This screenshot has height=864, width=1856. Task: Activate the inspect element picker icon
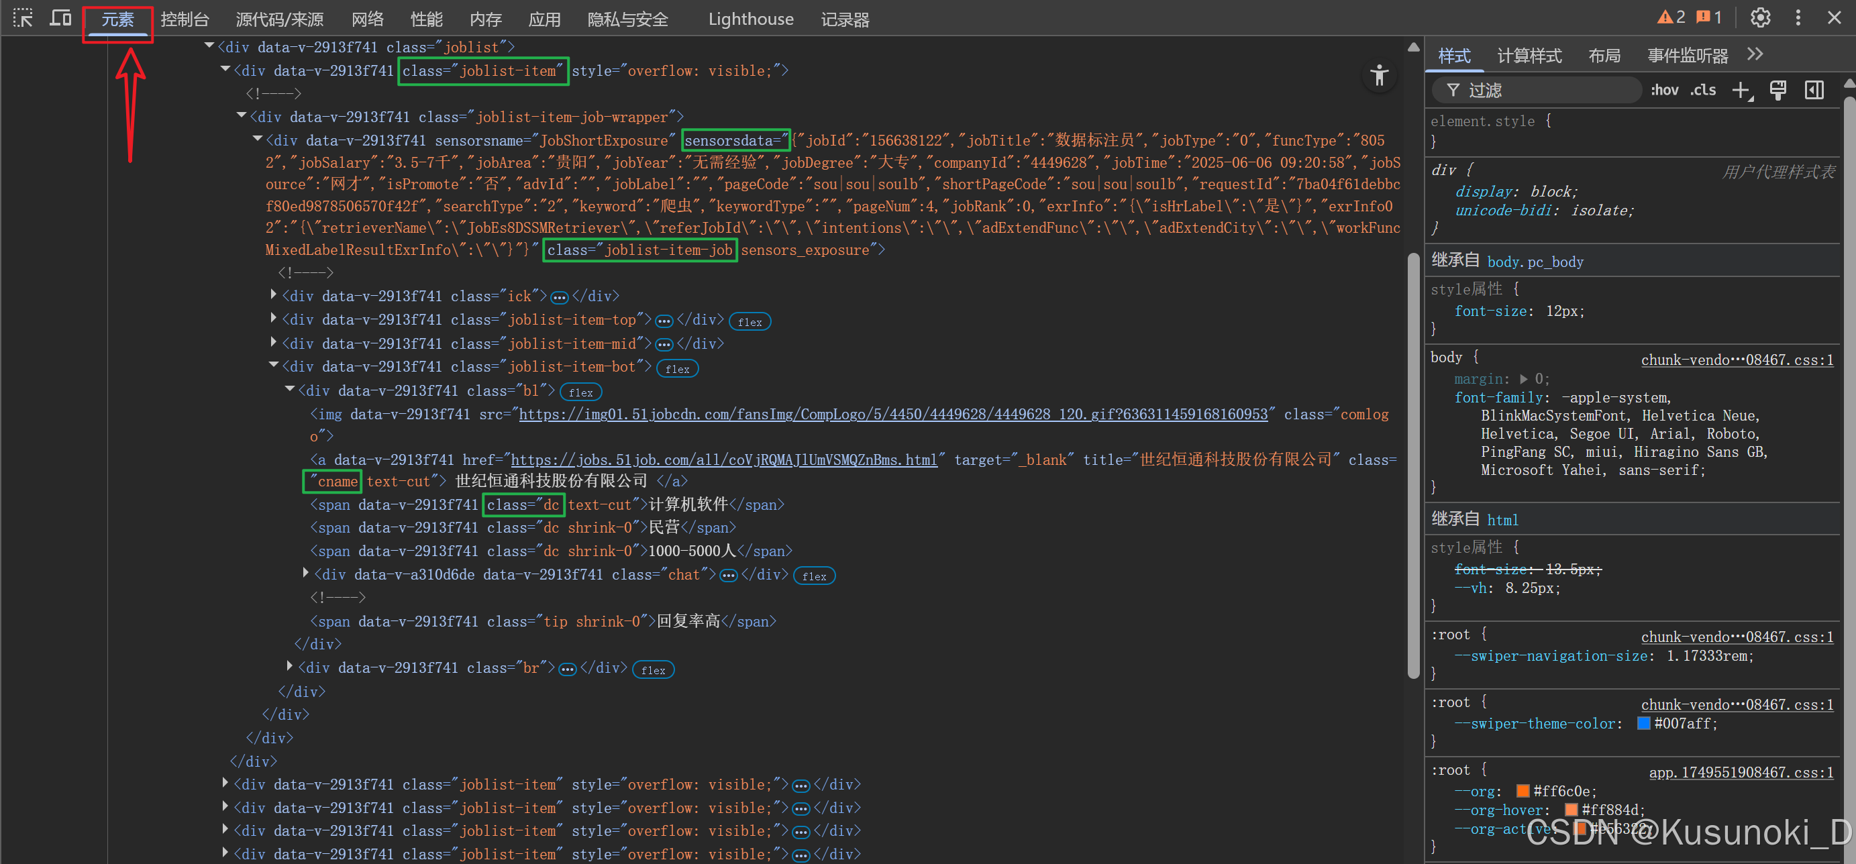pos(23,18)
